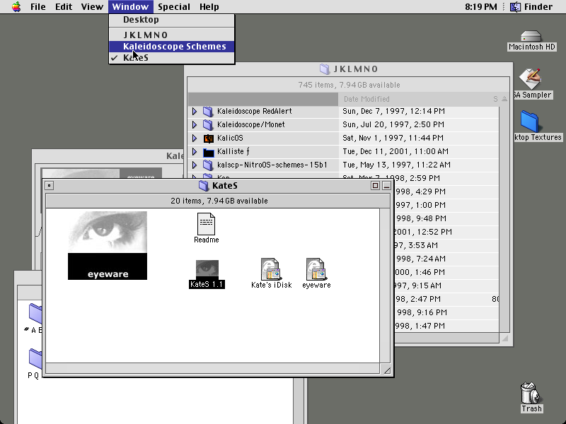This screenshot has width=566, height=424.
Task: Choose Desktop in the Window menu
Action: pos(172,20)
